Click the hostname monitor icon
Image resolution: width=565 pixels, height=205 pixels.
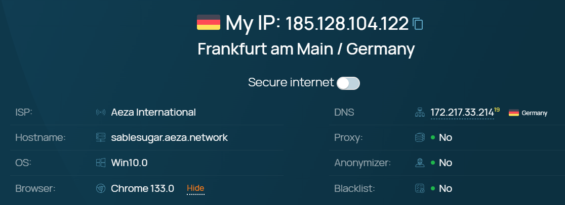pos(101,137)
